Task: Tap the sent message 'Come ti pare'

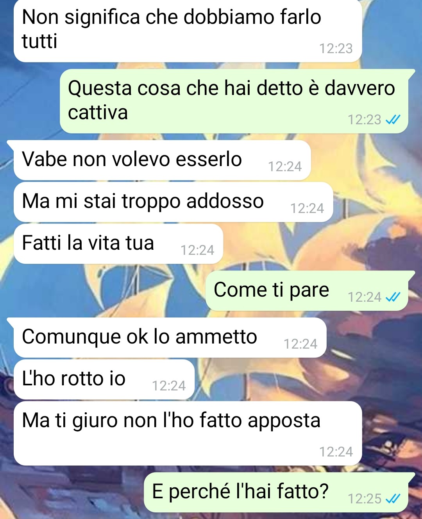Action: coord(307,291)
